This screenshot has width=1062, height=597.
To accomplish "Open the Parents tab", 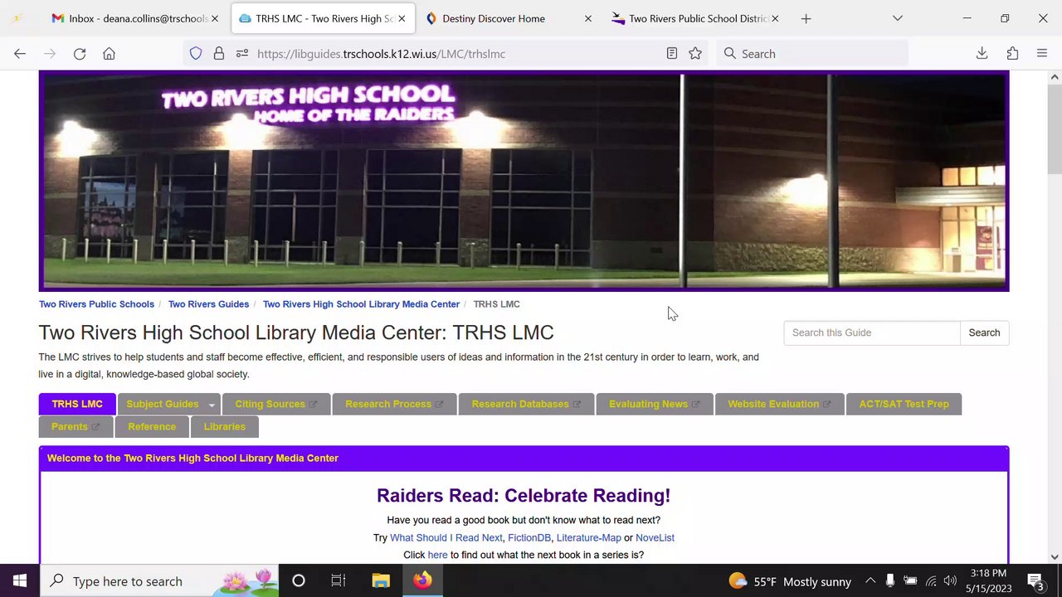I will coord(76,427).
